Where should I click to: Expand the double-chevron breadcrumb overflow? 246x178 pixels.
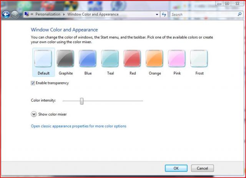pyautogui.click(x=32, y=14)
